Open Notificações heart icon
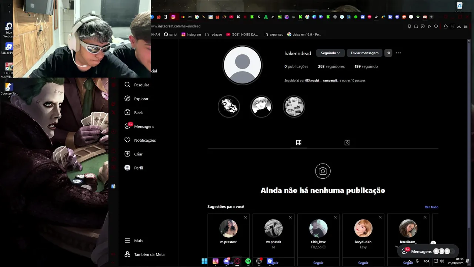 click(x=127, y=140)
